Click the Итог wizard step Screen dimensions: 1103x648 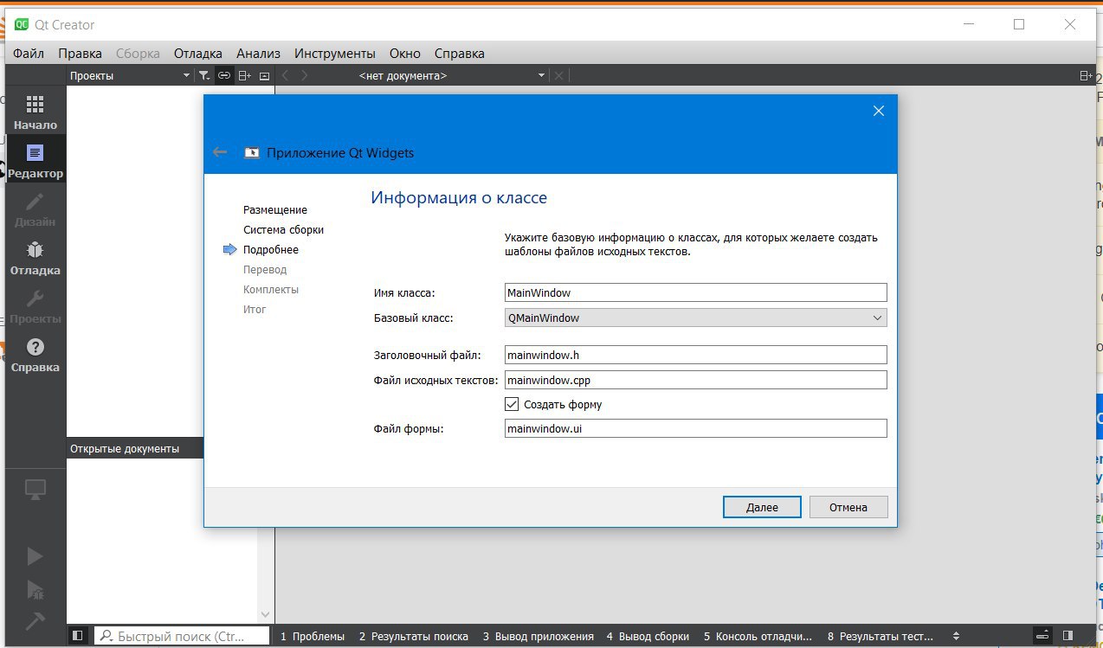255,309
